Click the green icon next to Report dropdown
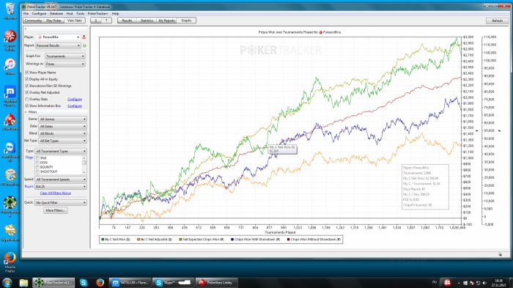 coord(84,45)
